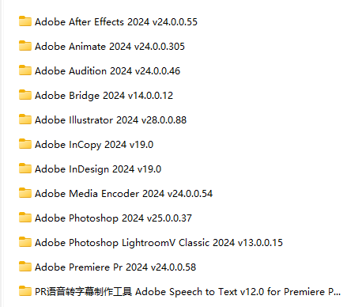This screenshot has height=307, width=347.
Task: Click the Adobe Photoshop 2024 v25.0.0.37 folder icon
Action: 25,218
